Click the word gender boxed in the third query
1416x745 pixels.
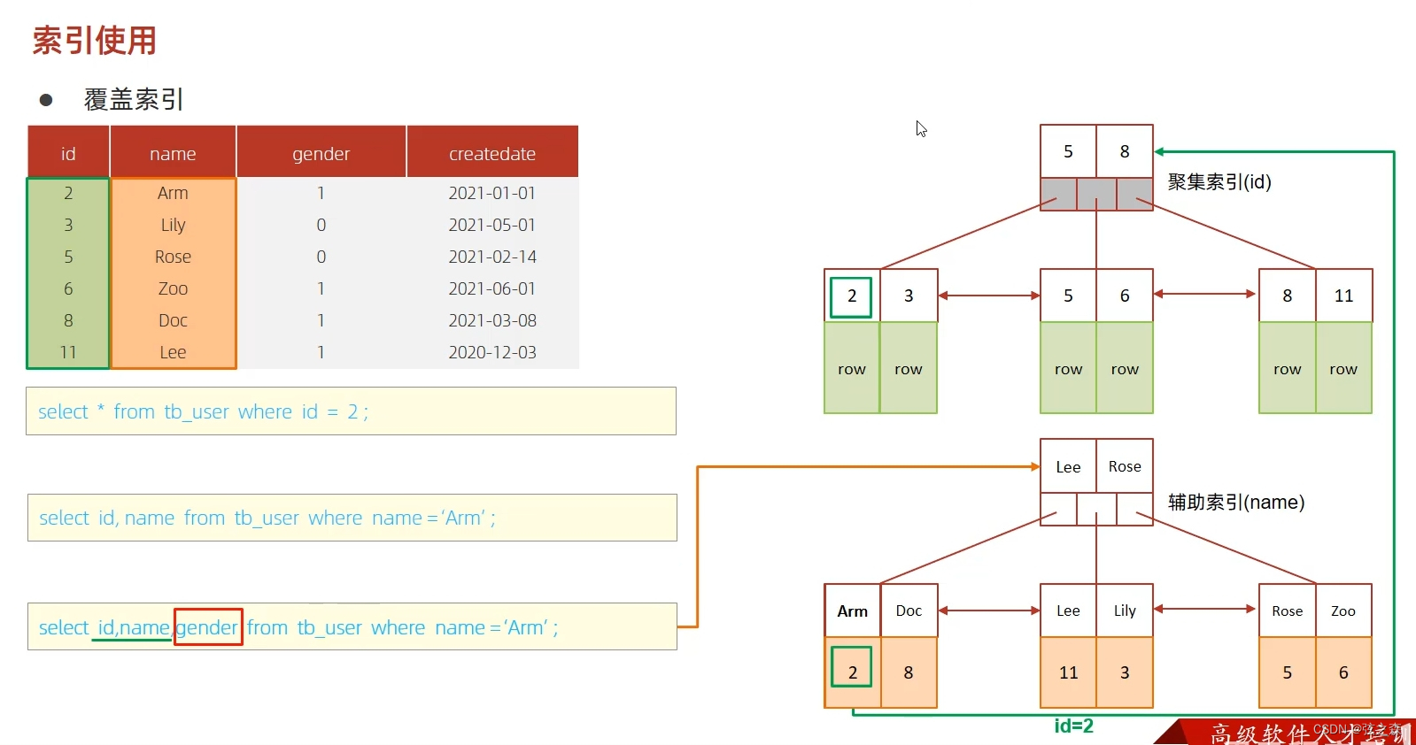207,627
